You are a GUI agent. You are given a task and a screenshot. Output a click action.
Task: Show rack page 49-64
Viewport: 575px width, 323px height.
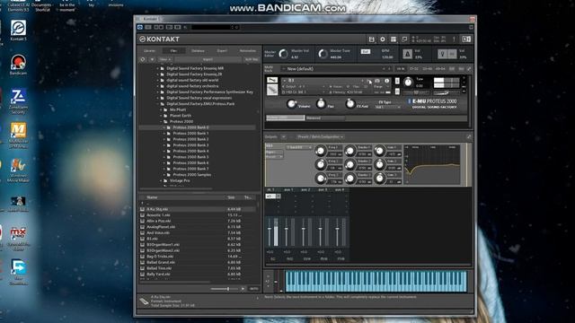pyautogui.click(x=440, y=69)
